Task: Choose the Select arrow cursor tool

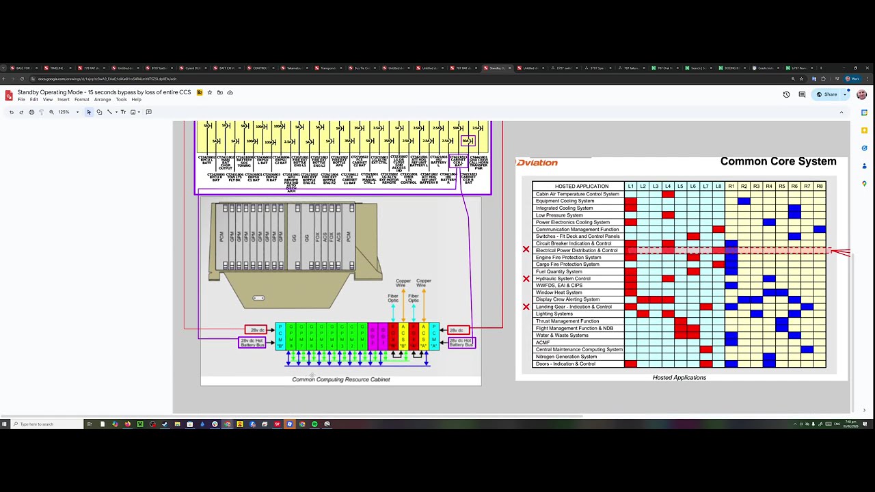Action: [89, 112]
